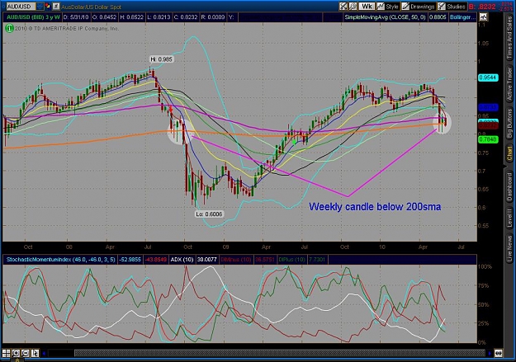Click the crosshair tool icon in top toolbar
The image size is (516, 362).
tap(343, 6)
